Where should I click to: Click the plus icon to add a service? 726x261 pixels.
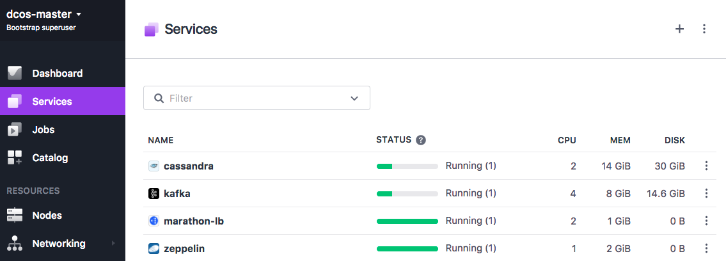(x=679, y=29)
